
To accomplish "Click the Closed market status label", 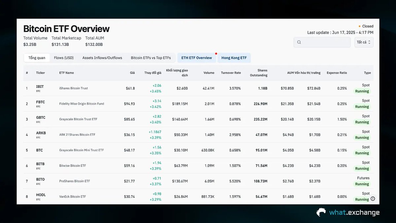I will point(368,26).
